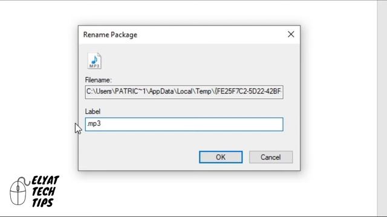Confirm the rename with OK button
Image resolution: width=387 pixels, height=217 pixels.
(221, 157)
